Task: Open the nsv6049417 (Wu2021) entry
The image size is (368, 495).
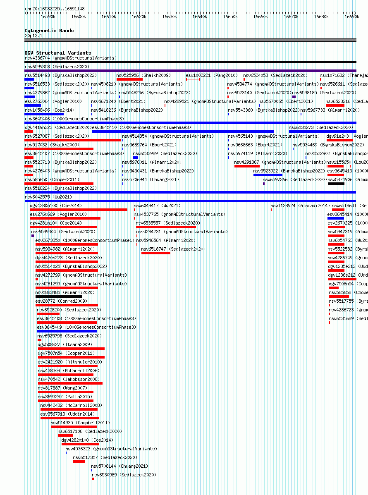Action: pos(157,206)
